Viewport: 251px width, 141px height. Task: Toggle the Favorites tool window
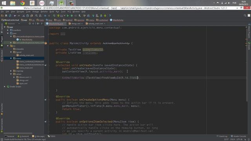coord(2,109)
